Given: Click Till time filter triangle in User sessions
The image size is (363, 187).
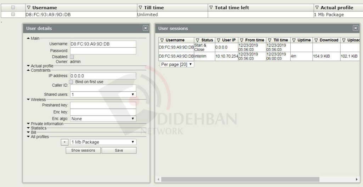Looking at the screenshot, I should tap(269, 40).
